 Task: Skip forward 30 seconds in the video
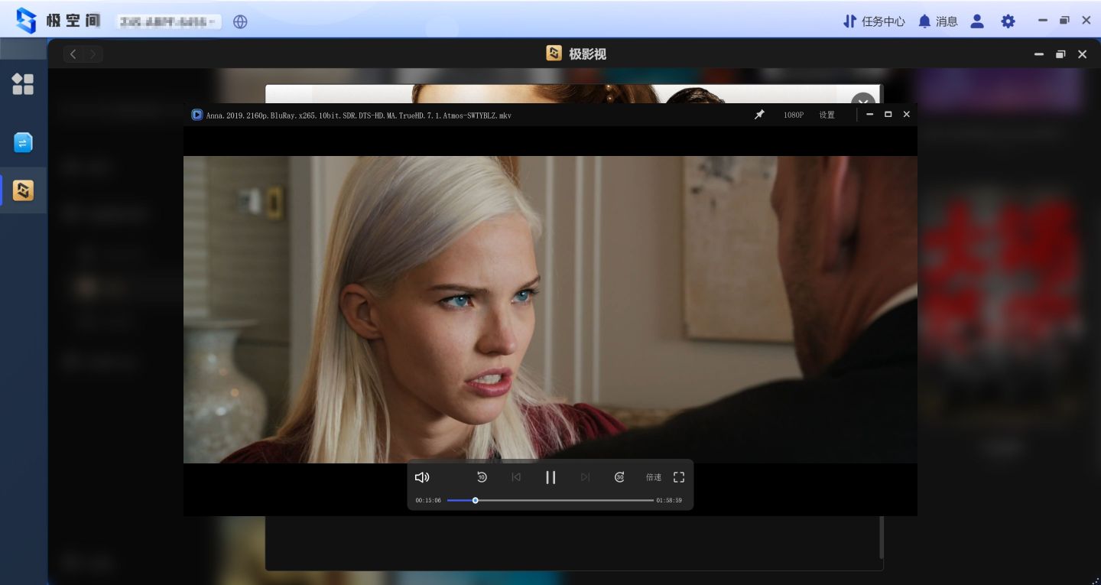(x=619, y=477)
